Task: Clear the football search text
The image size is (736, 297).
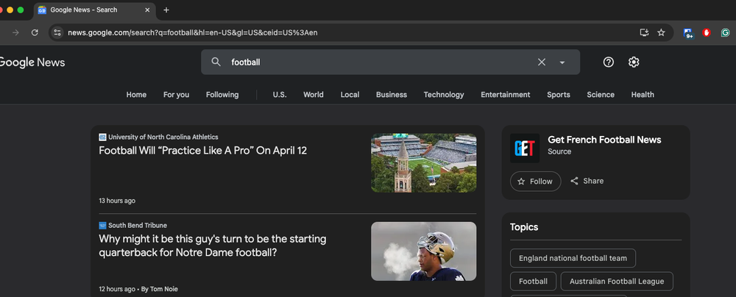Action: [542, 62]
